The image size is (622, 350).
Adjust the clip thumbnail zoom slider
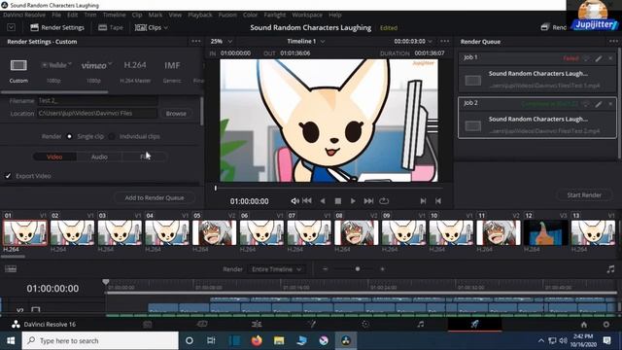click(x=358, y=269)
